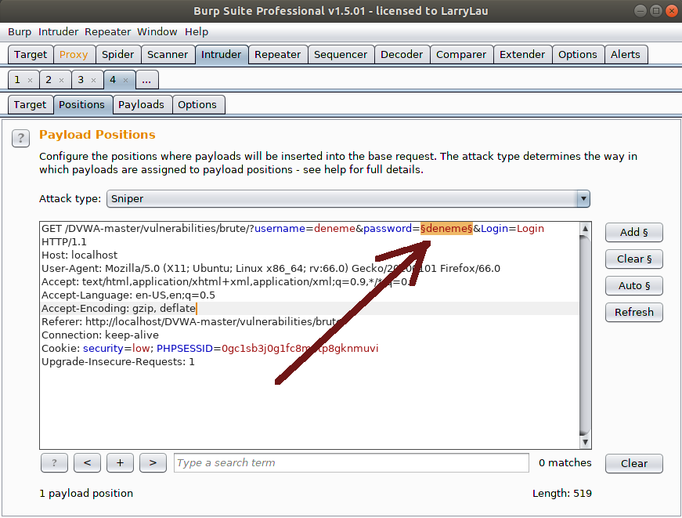The width and height of the screenshot is (682, 518).
Task: Switch to the Proxy tab
Action: pos(74,54)
